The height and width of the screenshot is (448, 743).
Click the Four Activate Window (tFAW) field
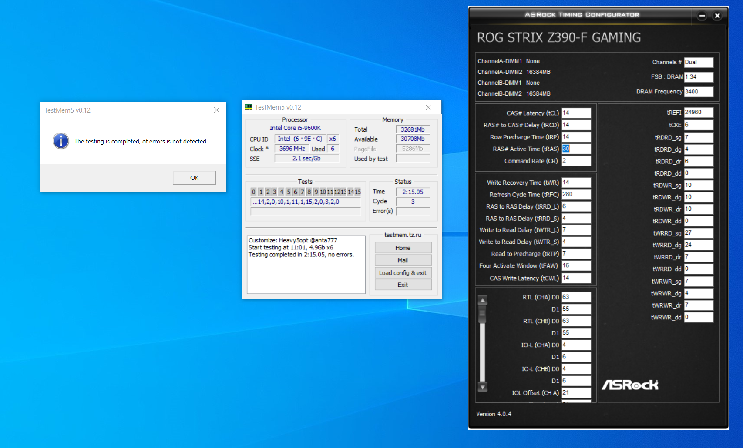tap(576, 265)
